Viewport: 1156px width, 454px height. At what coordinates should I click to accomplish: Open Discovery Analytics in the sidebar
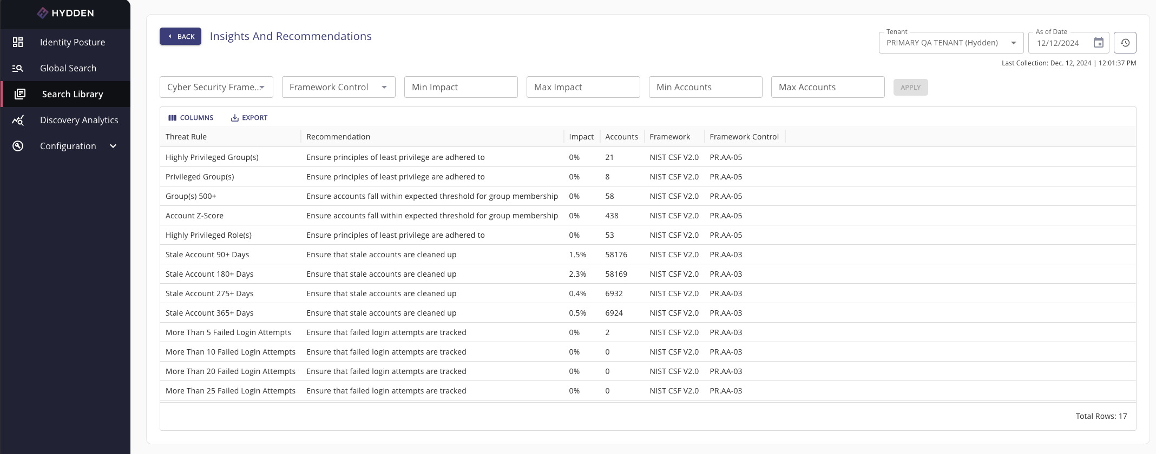point(65,120)
